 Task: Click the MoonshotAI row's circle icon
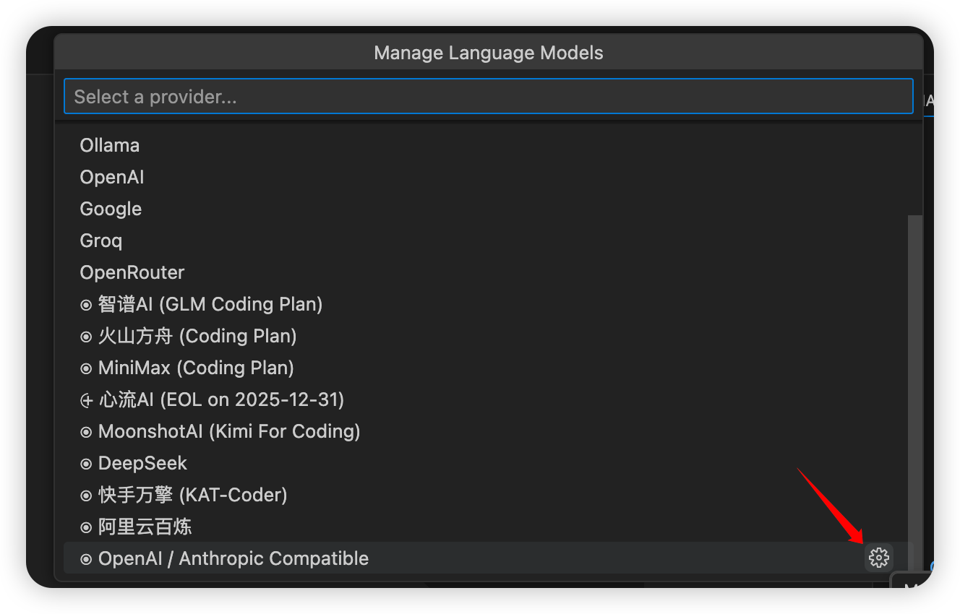click(x=86, y=432)
